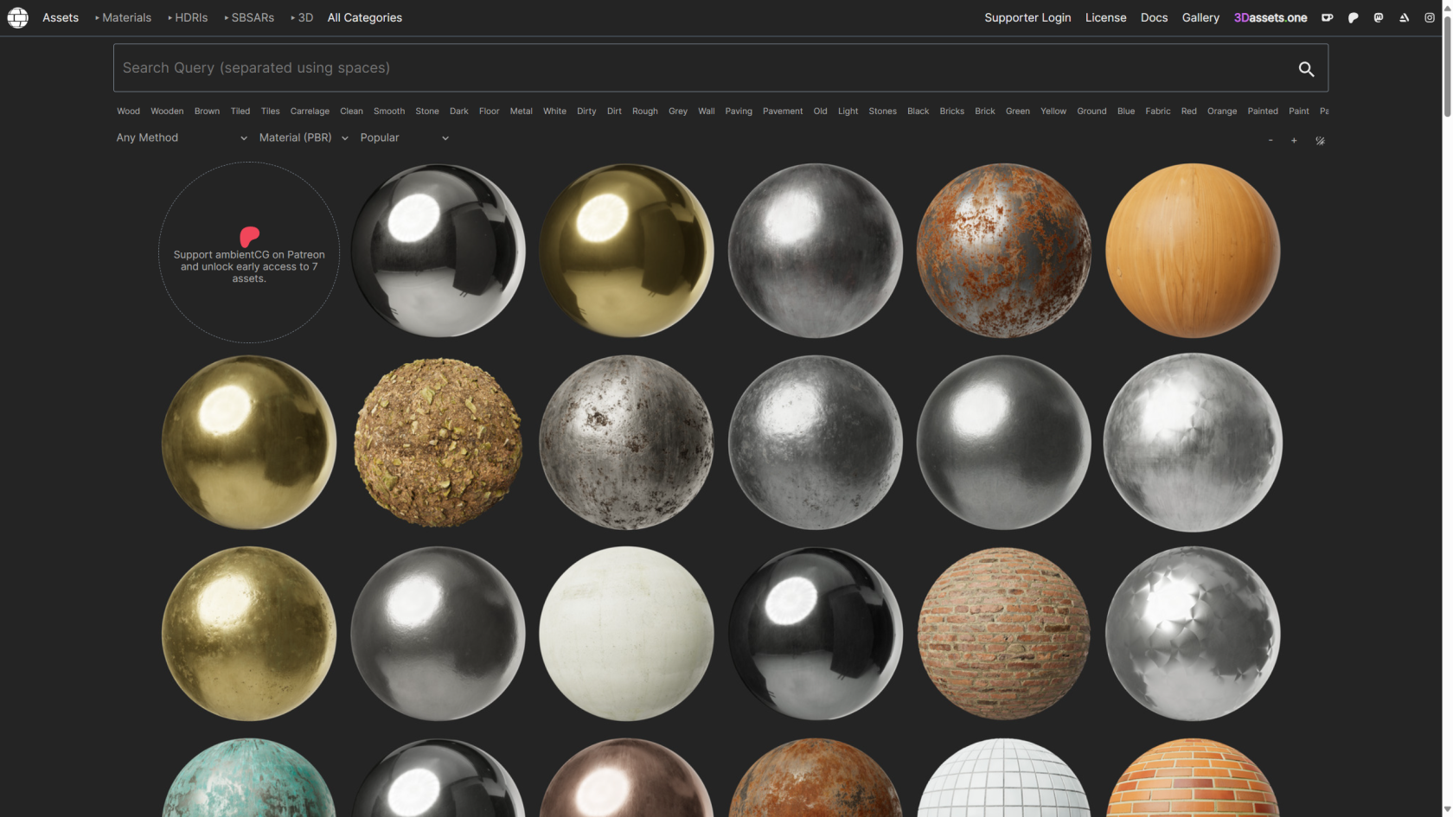
Task: Filter by the Brown tag
Action: [x=207, y=111]
